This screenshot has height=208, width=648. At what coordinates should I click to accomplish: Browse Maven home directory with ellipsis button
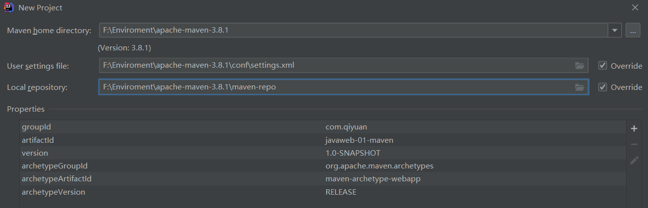[x=633, y=30]
